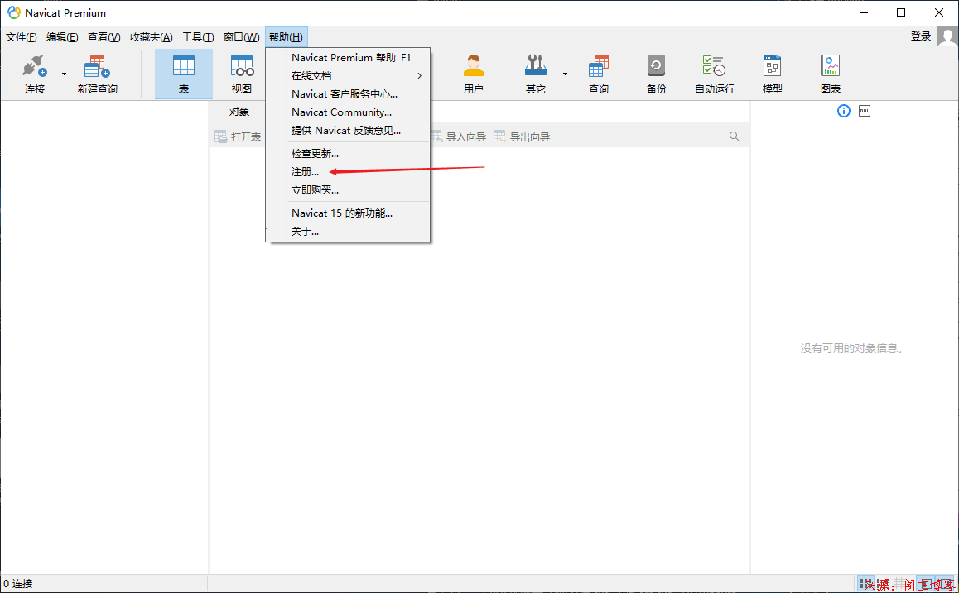Open the 查看(V) menu
The image size is (959, 593).
tap(104, 37)
